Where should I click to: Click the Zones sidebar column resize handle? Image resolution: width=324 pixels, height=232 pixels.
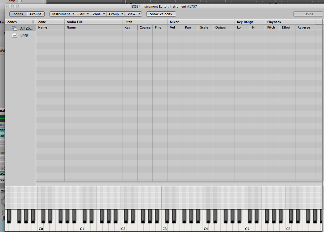[x=33, y=22]
